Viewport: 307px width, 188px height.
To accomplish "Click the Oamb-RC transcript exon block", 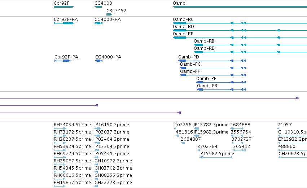I will click(179, 23).
